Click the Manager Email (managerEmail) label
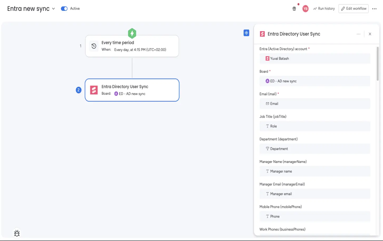383x241 pixels. tap(282, 184)
